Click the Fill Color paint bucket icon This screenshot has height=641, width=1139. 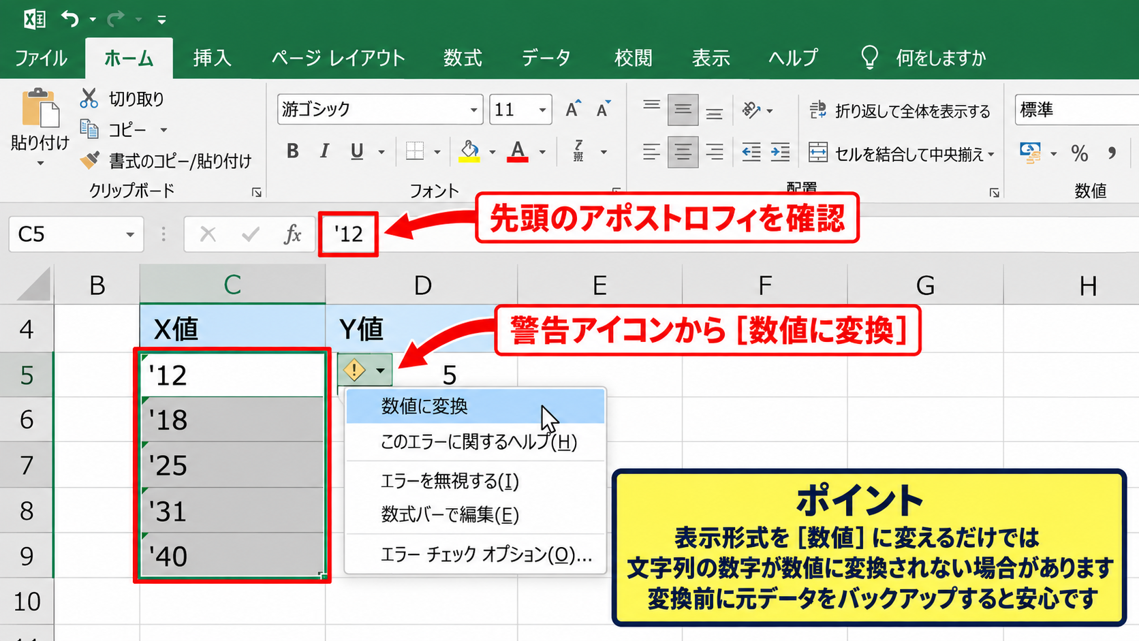[x=469, y=151]
